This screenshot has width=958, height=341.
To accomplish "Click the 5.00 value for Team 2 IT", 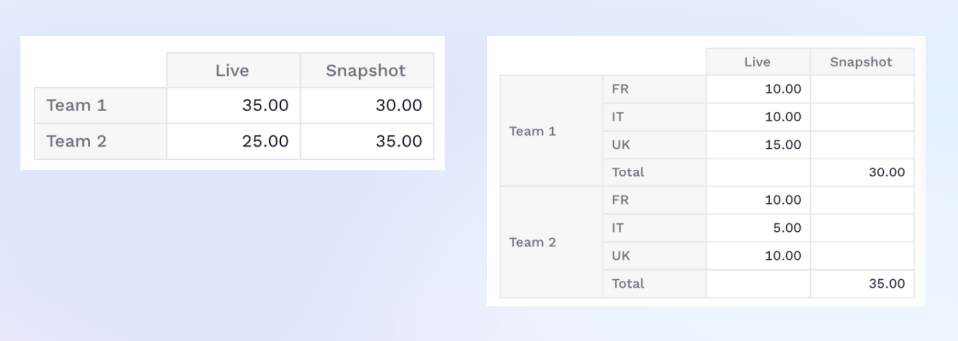I will pyautogui.click(x=758, y=228).
